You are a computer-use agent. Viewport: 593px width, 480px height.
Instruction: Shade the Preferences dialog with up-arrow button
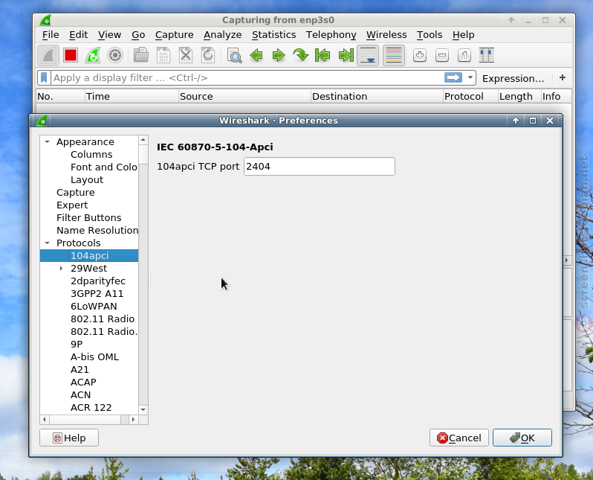[x=516, y=121]
